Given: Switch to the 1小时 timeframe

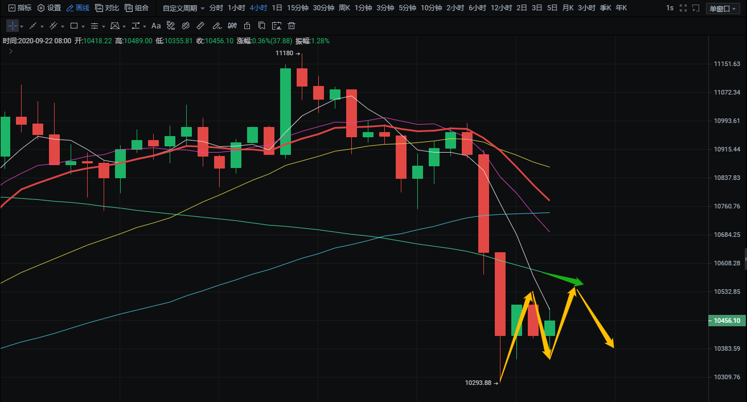Looking at the screenshot, I should [236, 8].
